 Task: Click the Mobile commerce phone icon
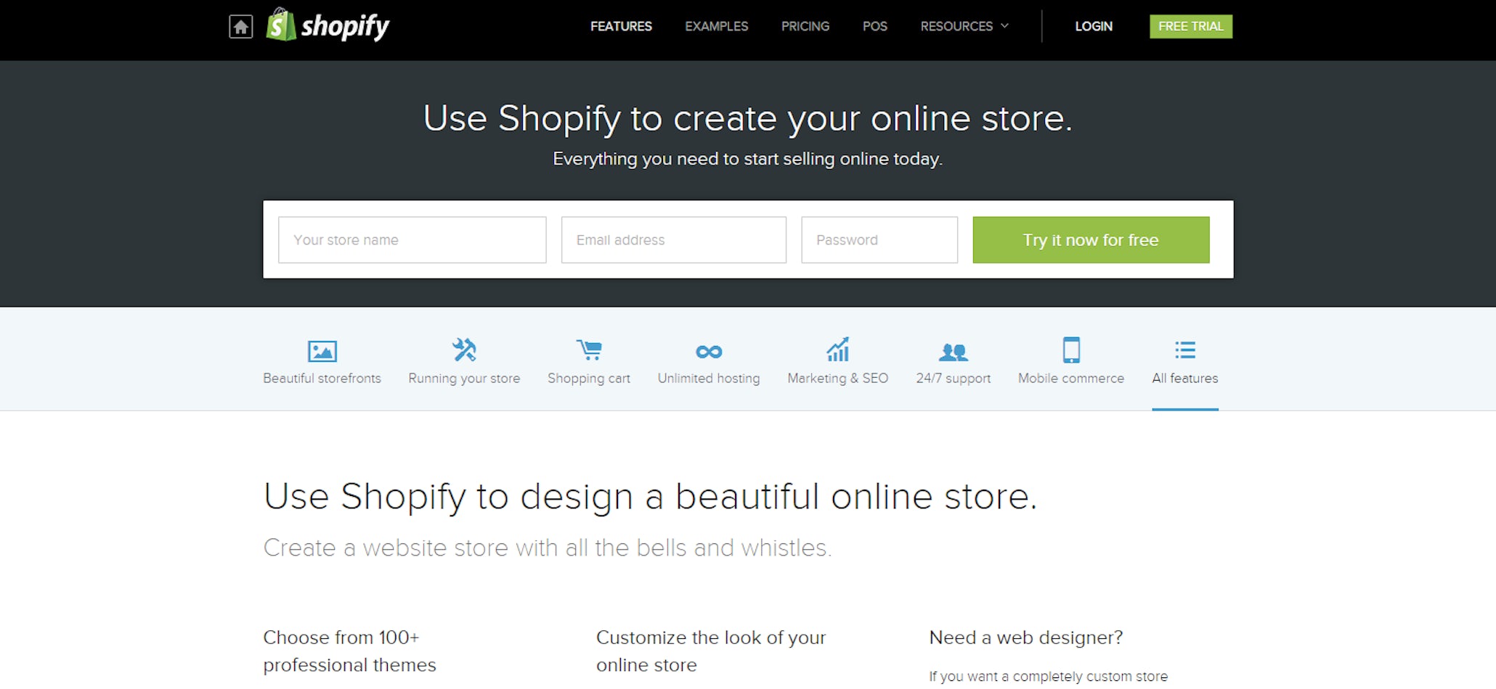1071,350
